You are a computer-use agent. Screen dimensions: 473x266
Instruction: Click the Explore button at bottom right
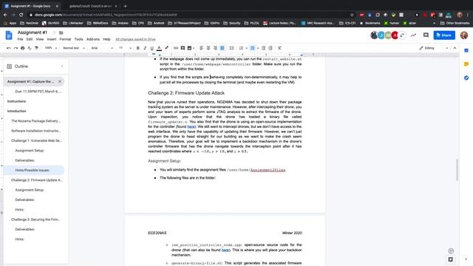point(450,259)
